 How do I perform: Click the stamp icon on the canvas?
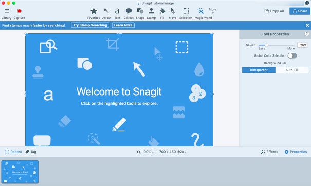point(38,72)
